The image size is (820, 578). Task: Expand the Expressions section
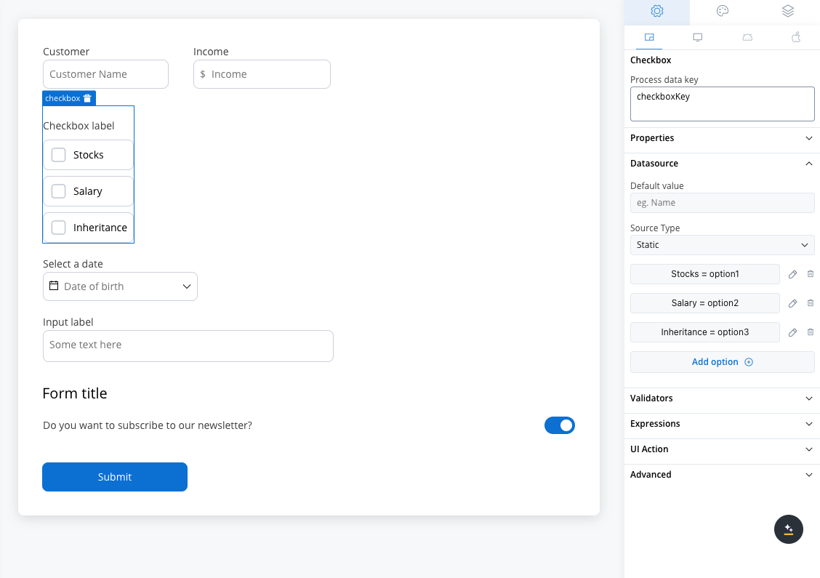click(722, 424)
